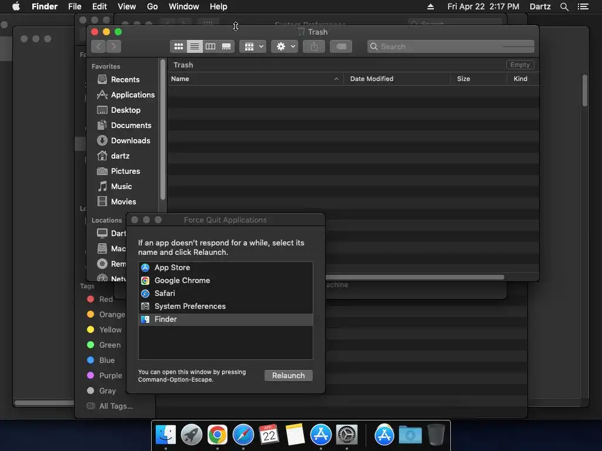Open Downloads folder in the Dock
The height and width of the screenshot is (451, 602).
click(410, 435)
